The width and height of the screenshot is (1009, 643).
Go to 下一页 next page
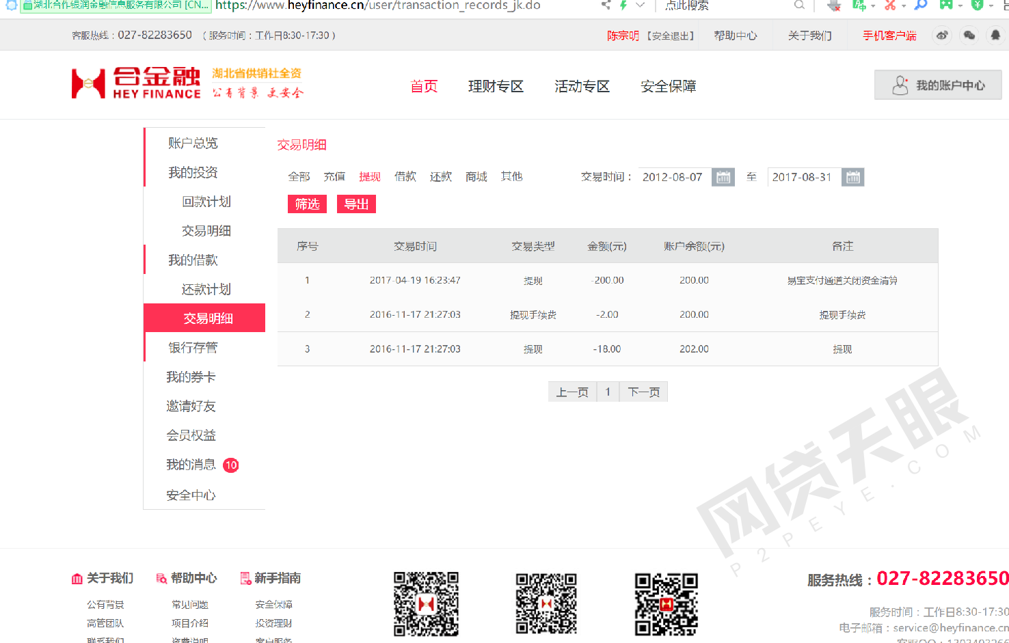(x=643, y=392)
